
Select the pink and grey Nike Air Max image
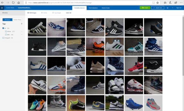tap(153, 103)
